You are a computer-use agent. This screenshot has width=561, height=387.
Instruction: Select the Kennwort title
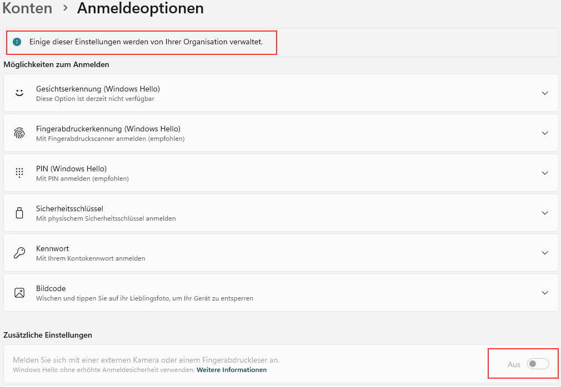(x=52, y=249)
